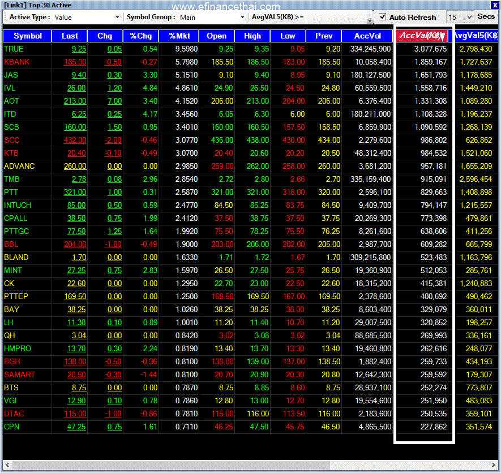Viewport: 501px width, 473px height.
Task: Select the KTB symbol
Action: (11, 153)
